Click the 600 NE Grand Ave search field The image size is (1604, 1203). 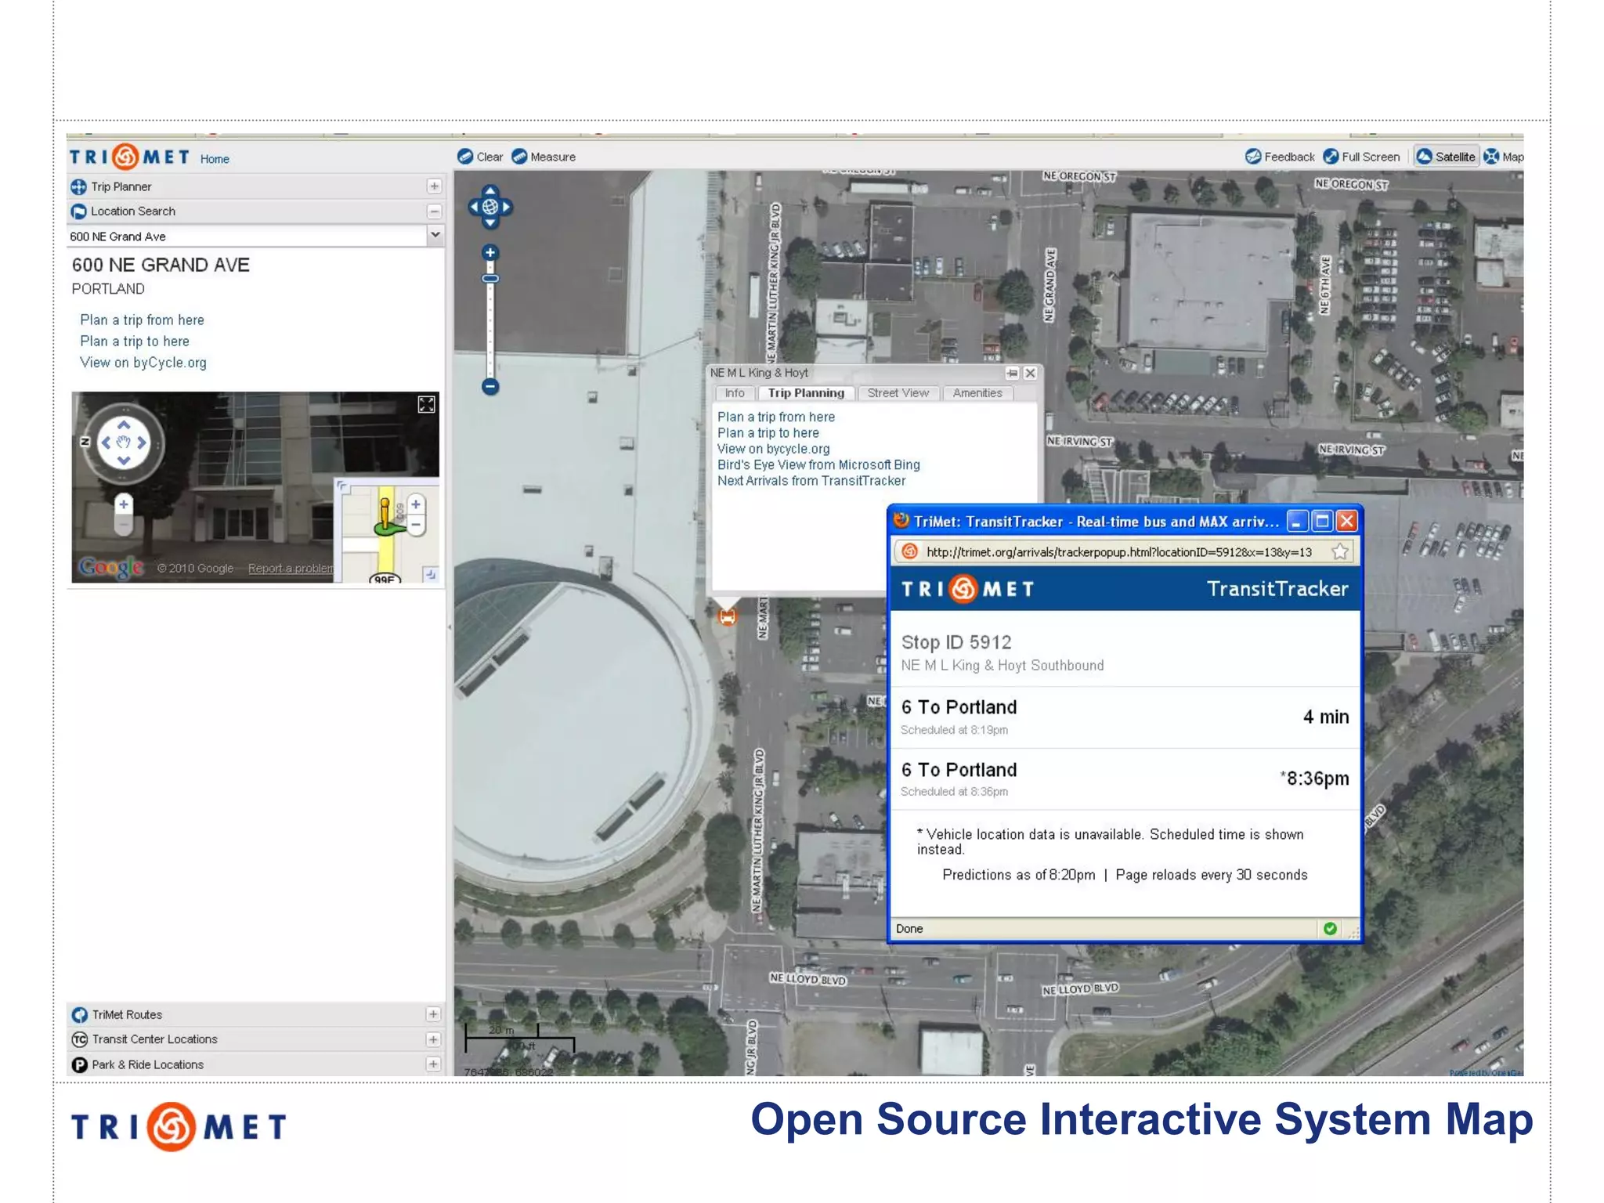pos(247,236)
